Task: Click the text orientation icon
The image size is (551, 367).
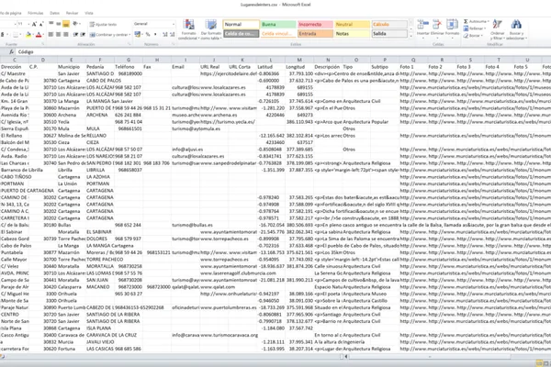Action: [x=75, y=24]
